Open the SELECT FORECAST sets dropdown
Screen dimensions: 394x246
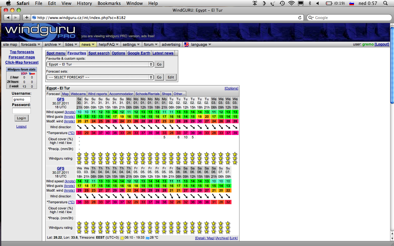(100, 77)
